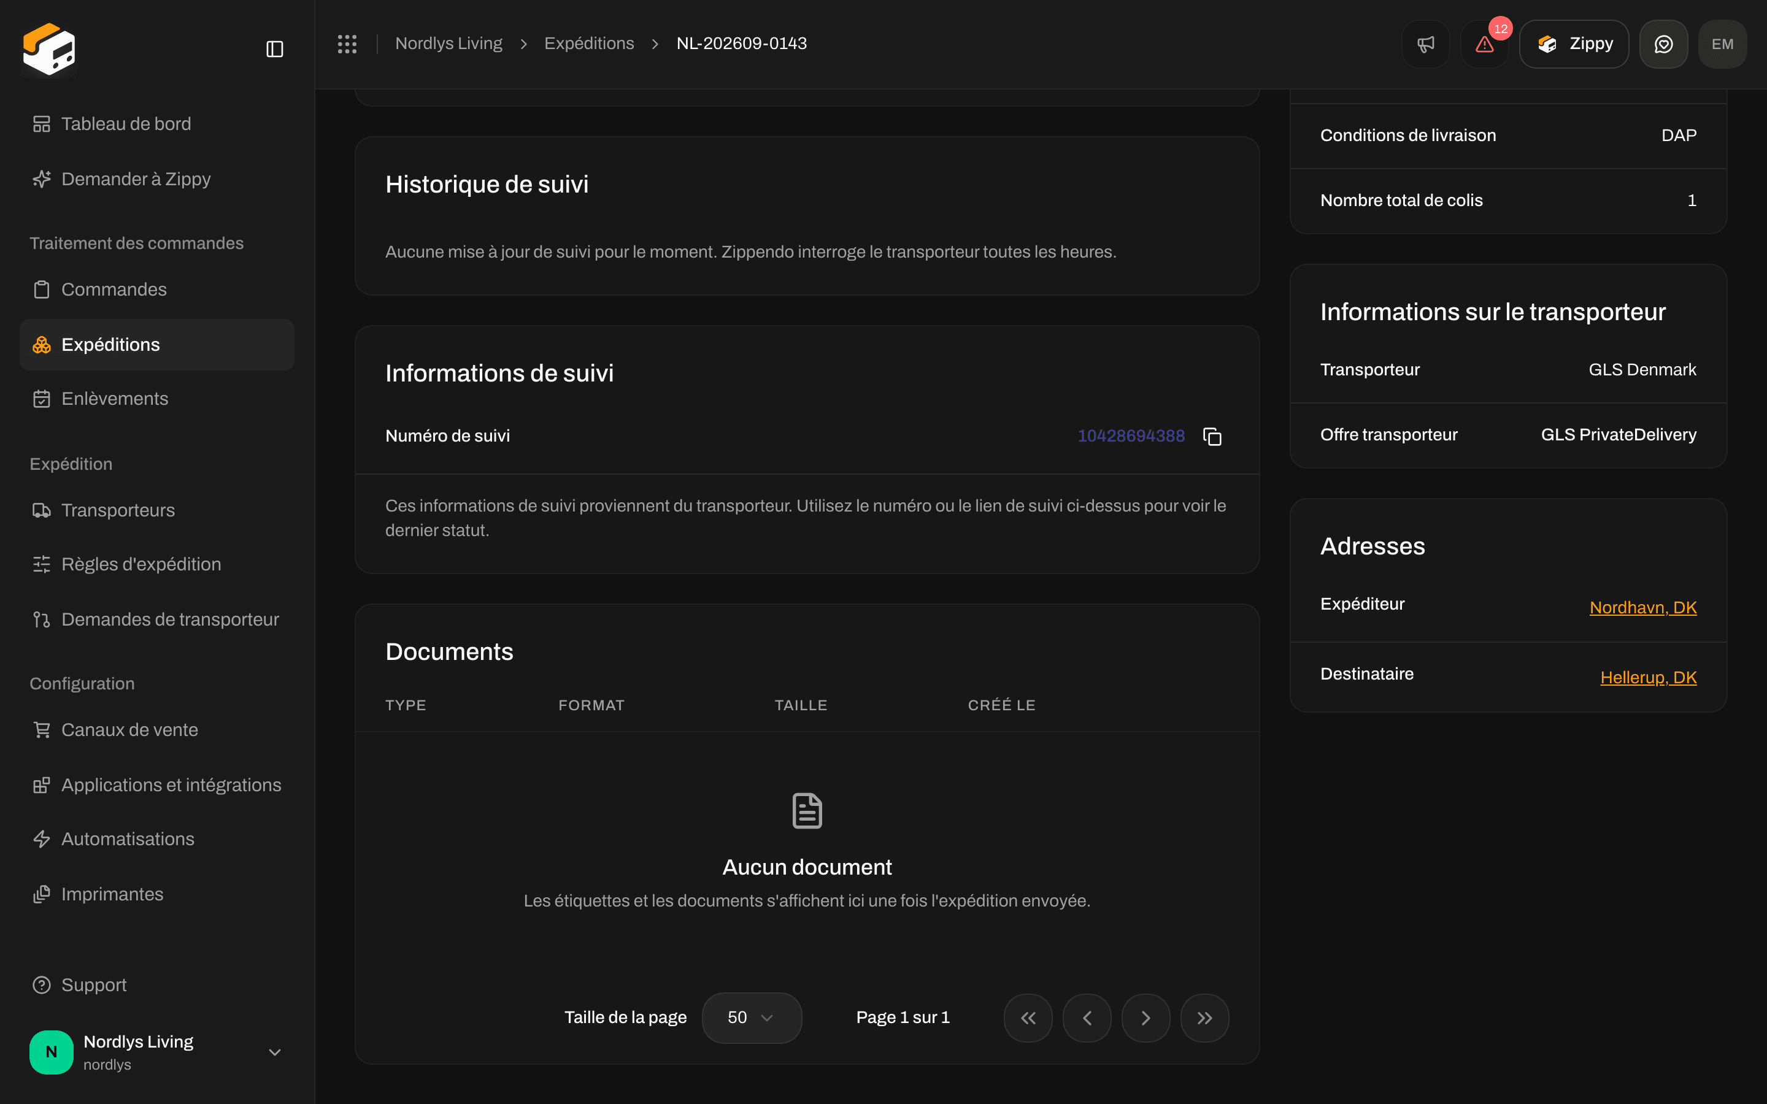Click the Nordlys Living breadcrumb

(x=448, y=44)
